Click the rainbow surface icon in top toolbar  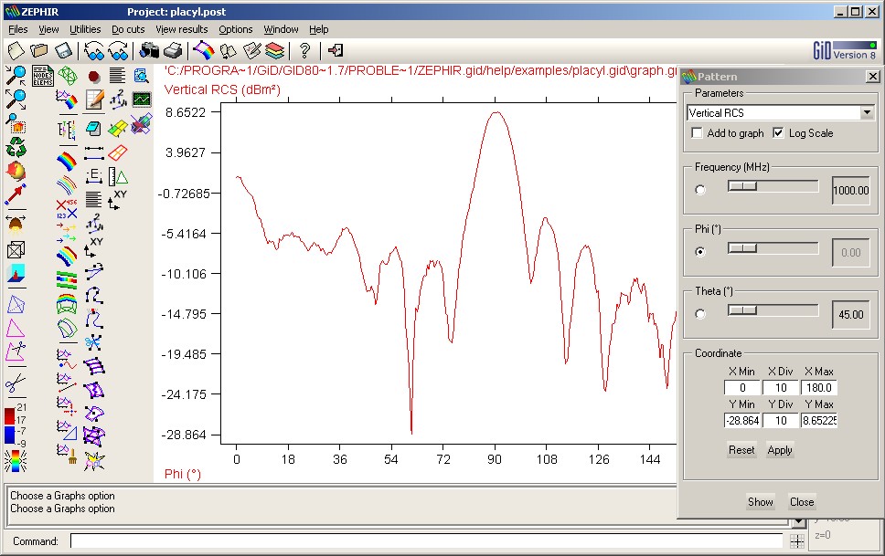(x=204, y=51)
